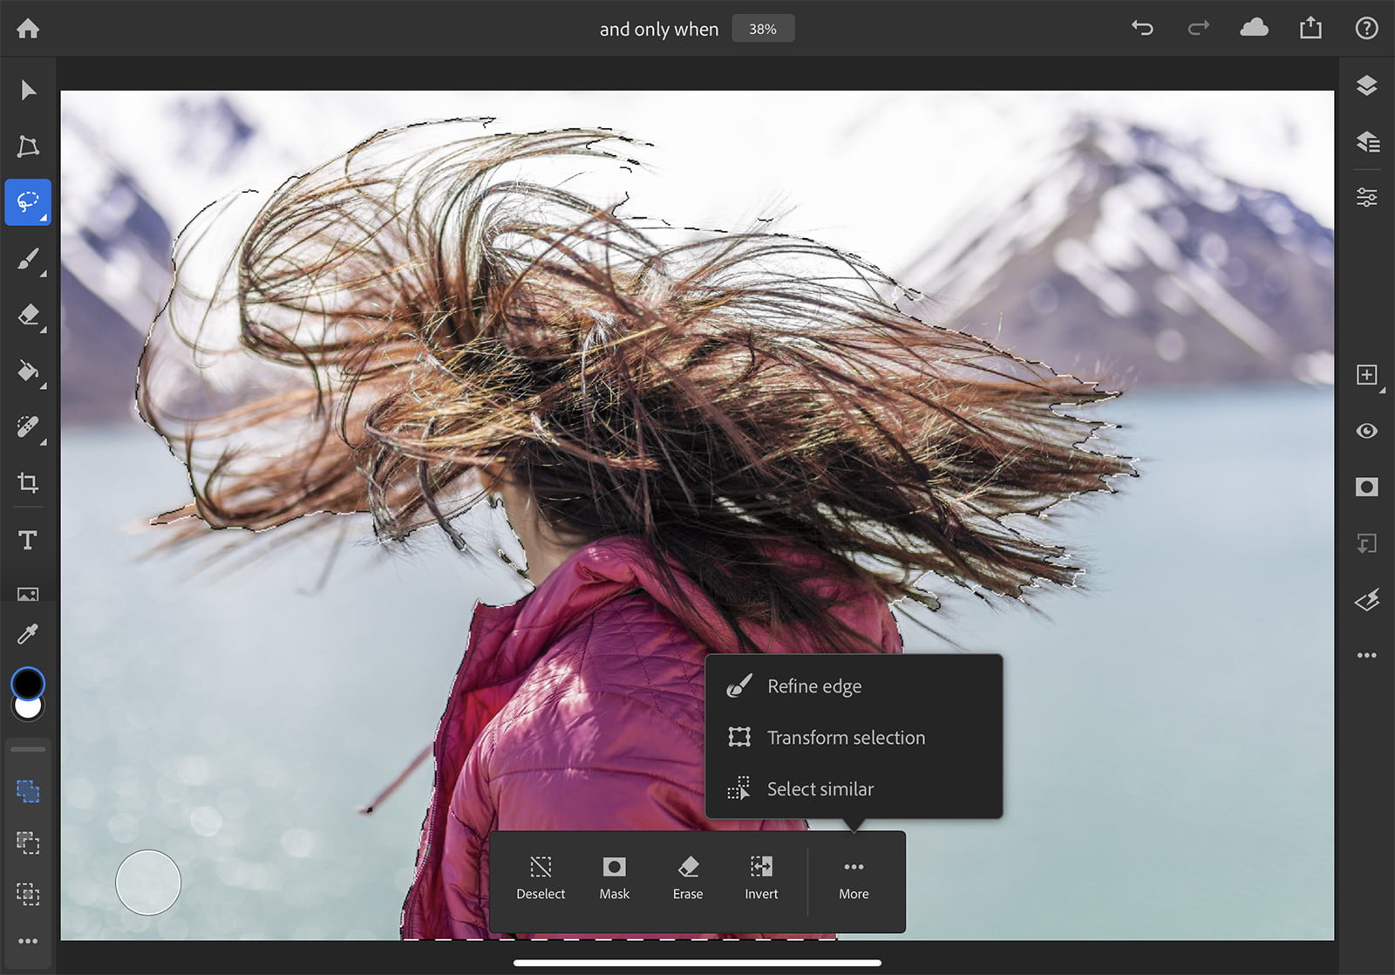The height and width of the screenshot is (975, 1395).
Task: Choose Refine edge from popup menu
Action: coord(813,686)
